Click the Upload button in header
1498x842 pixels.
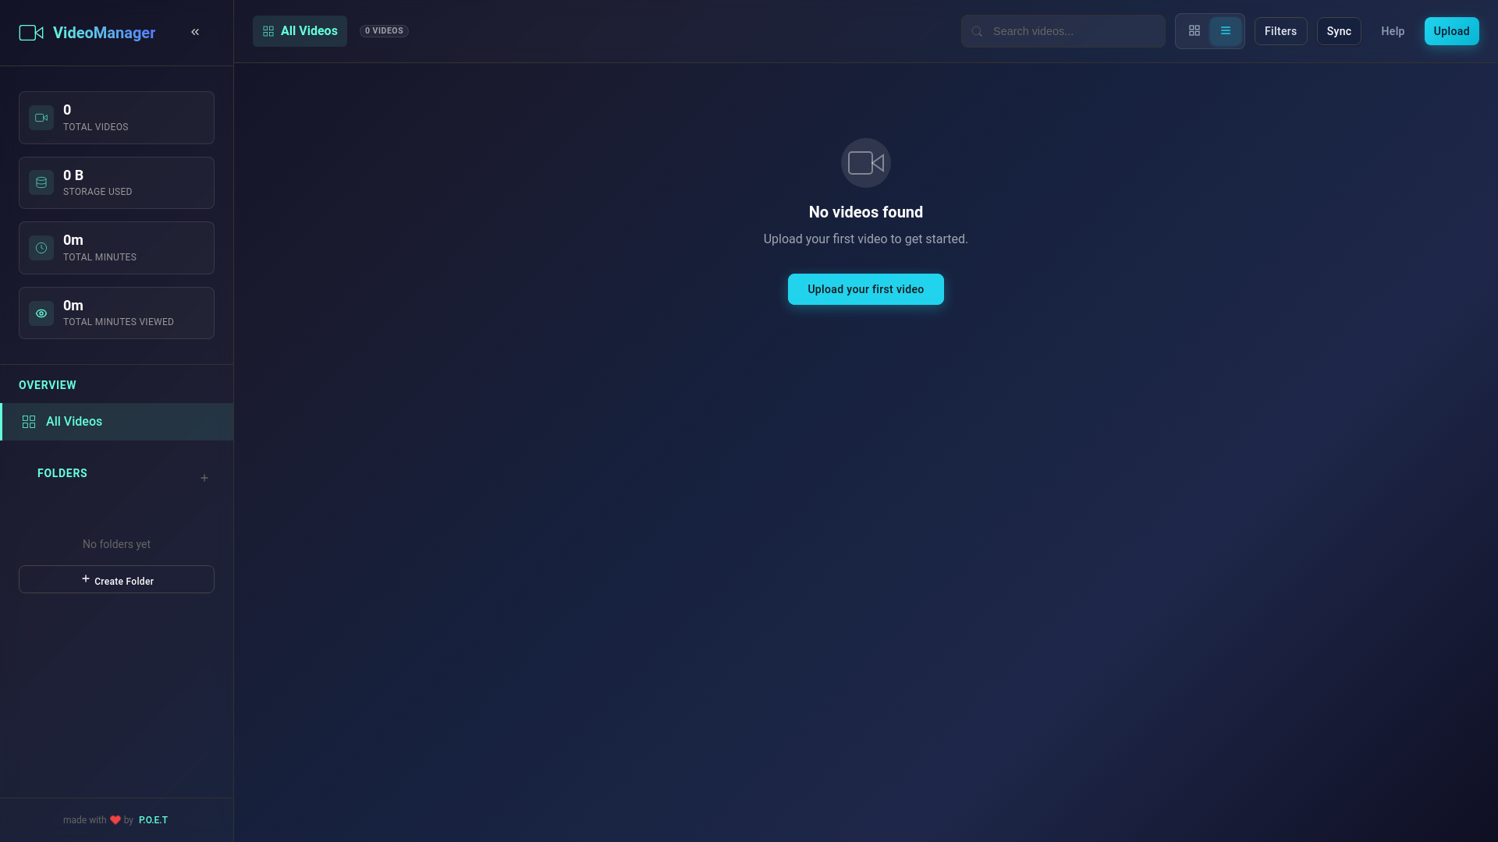click(1451, 31)
